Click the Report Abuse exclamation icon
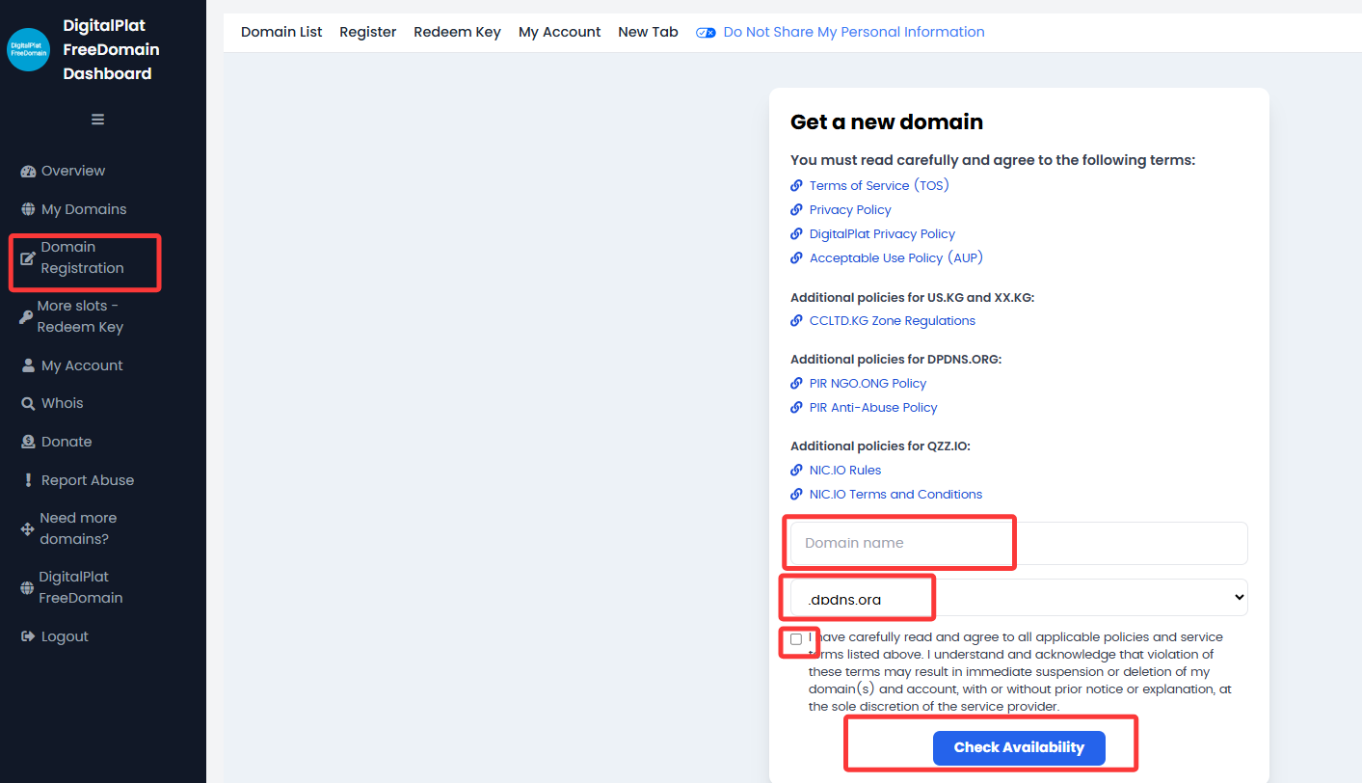This screenshot has height=783, width=1362. [28, 480]
